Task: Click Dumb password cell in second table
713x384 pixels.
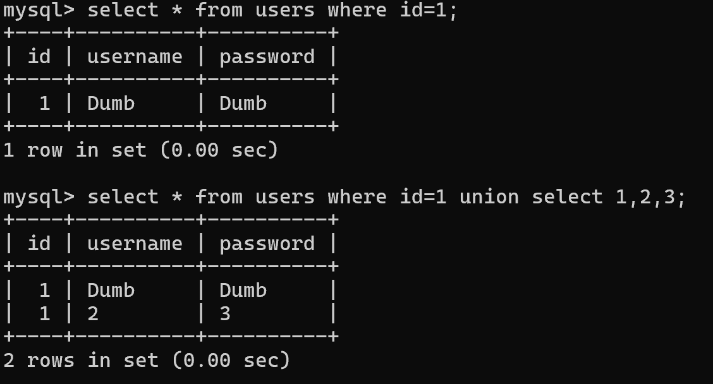Action: pos(243,291)
